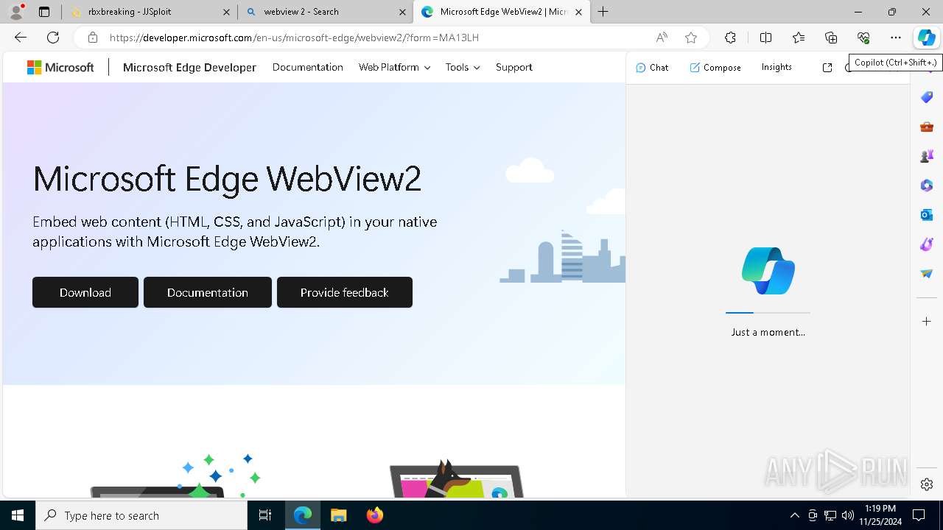Image resolution: width=943 pixels, height=530 pixels.
Task: Open volume control in system tray
Action: [x=848, y=515]
